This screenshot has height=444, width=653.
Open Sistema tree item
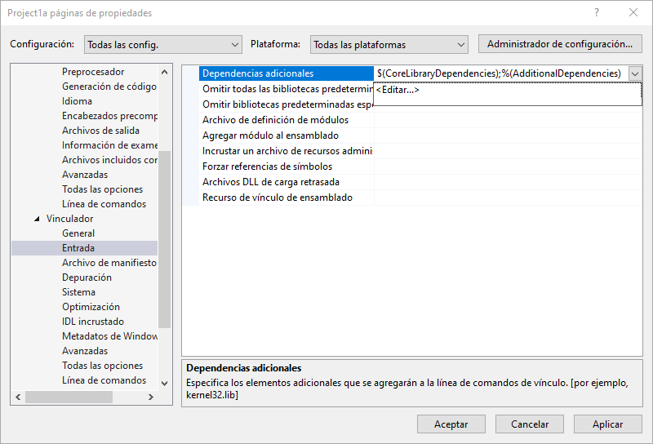(x=78, y=292)
